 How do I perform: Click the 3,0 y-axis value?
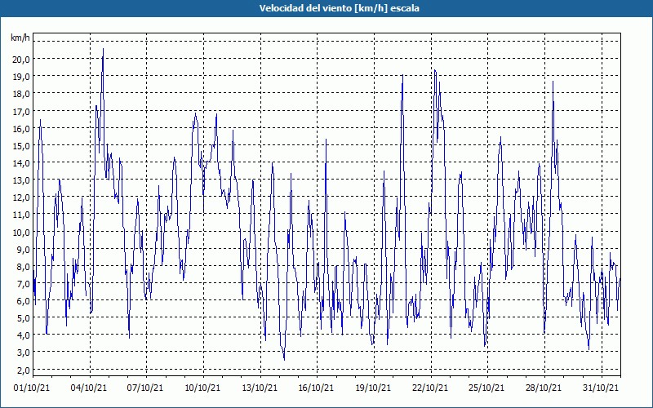click(23, 353)
